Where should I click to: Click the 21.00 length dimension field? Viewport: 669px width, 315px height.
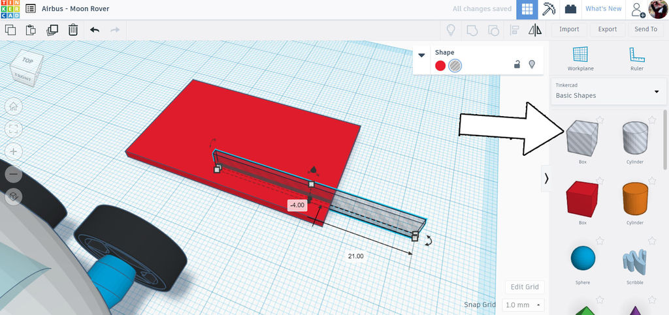(x=356, y=256)
